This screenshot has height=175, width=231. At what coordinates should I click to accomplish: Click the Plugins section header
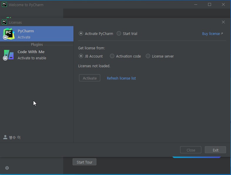(37, 44)
